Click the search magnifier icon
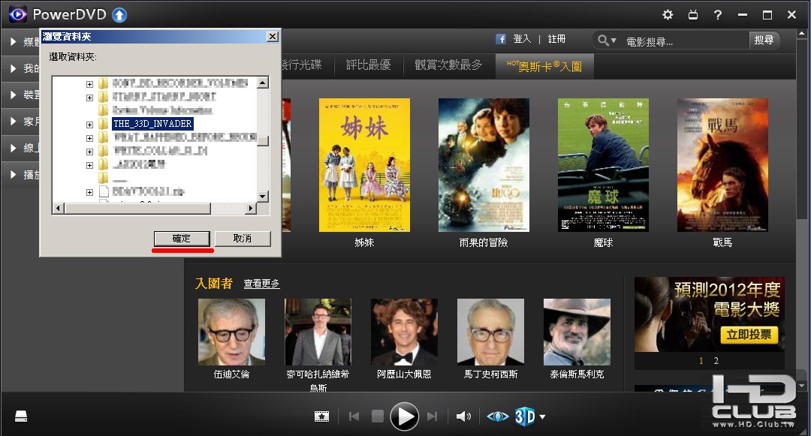Image resolution: width=811 pixels, height=436 pixels. pos(602,40)
